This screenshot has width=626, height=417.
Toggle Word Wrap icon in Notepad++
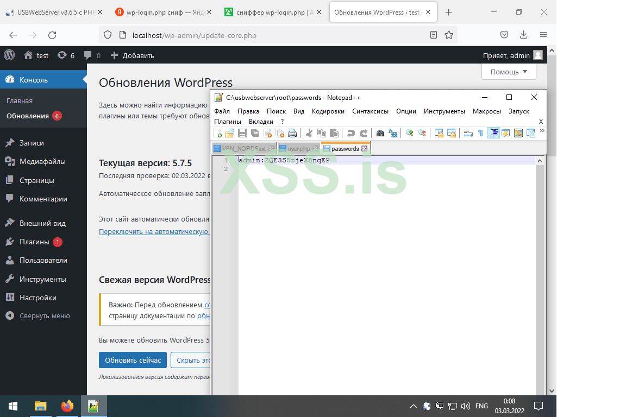click(468, 133)
